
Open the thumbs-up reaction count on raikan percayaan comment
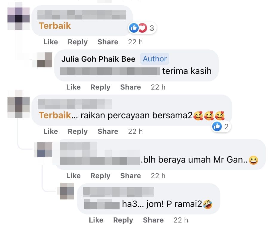tap(221, 127)
